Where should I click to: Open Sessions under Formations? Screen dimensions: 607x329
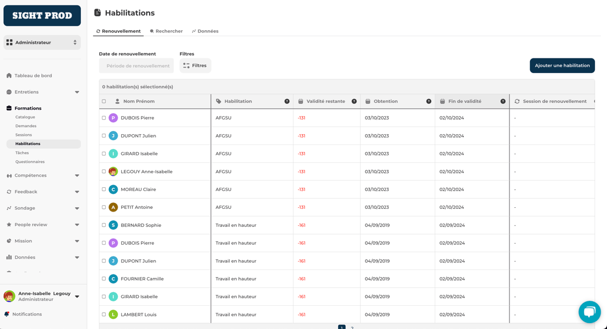pos(23,135)
